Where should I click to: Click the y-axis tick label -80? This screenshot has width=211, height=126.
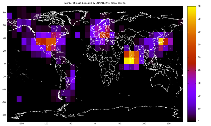4,115
